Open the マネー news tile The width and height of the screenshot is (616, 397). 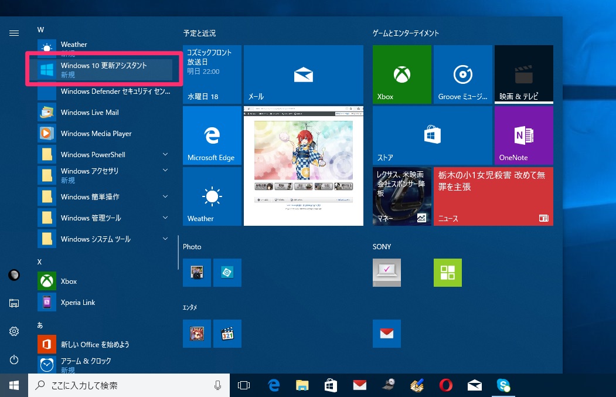[402, 196]
